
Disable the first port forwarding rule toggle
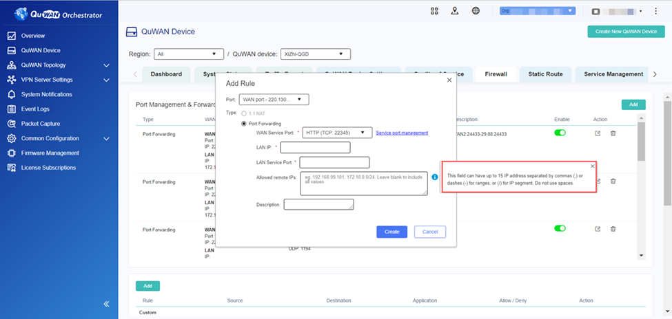[x=560, y=133]
